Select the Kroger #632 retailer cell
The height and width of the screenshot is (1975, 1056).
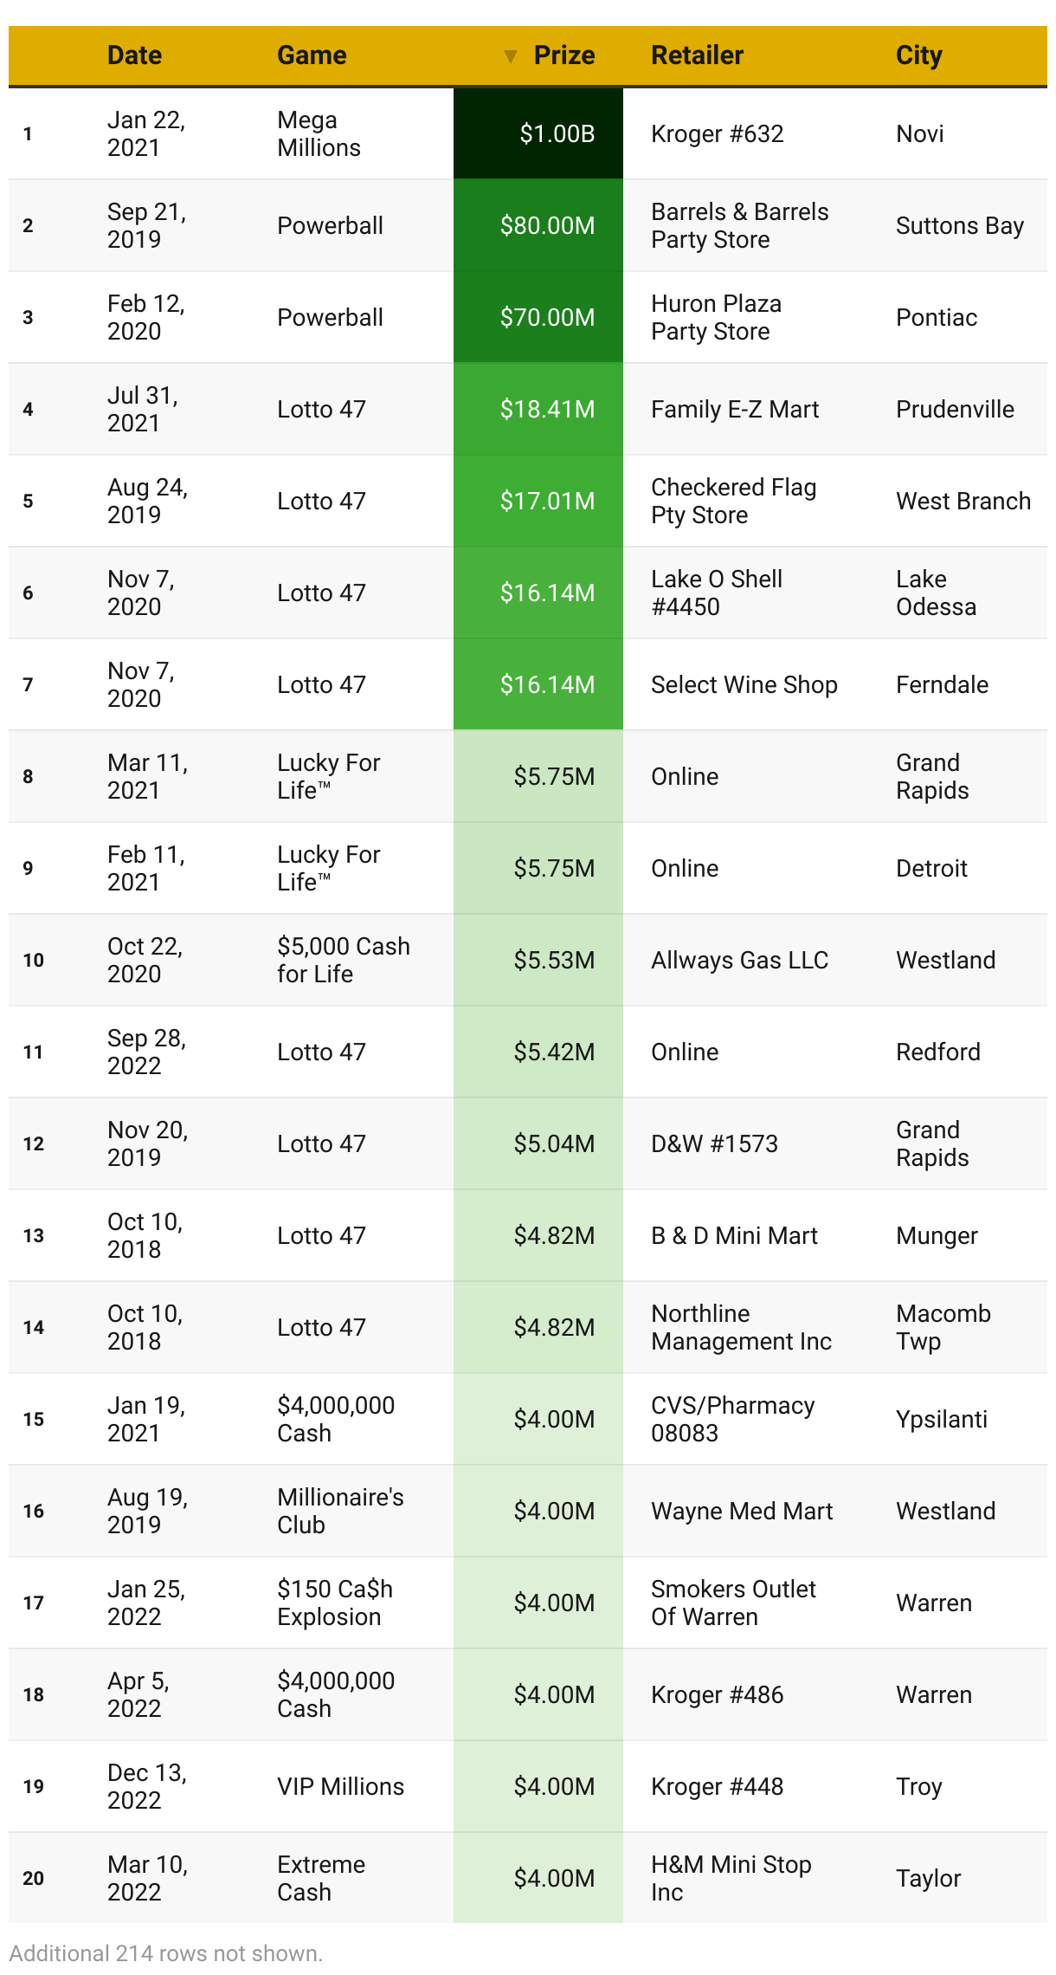click(x=717, y=134)
